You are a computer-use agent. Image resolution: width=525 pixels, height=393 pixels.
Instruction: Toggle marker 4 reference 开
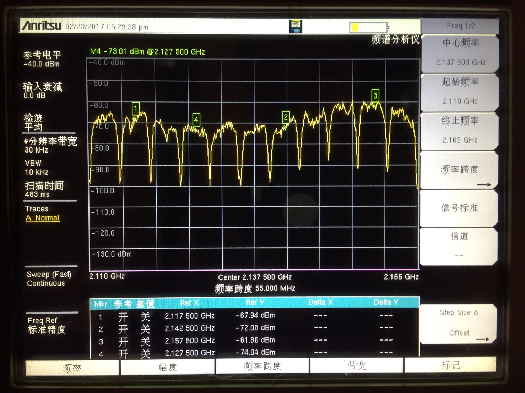coord(123,354)
